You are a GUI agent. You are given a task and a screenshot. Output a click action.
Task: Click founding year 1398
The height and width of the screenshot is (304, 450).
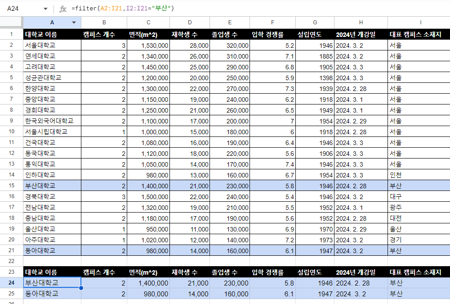315,77
